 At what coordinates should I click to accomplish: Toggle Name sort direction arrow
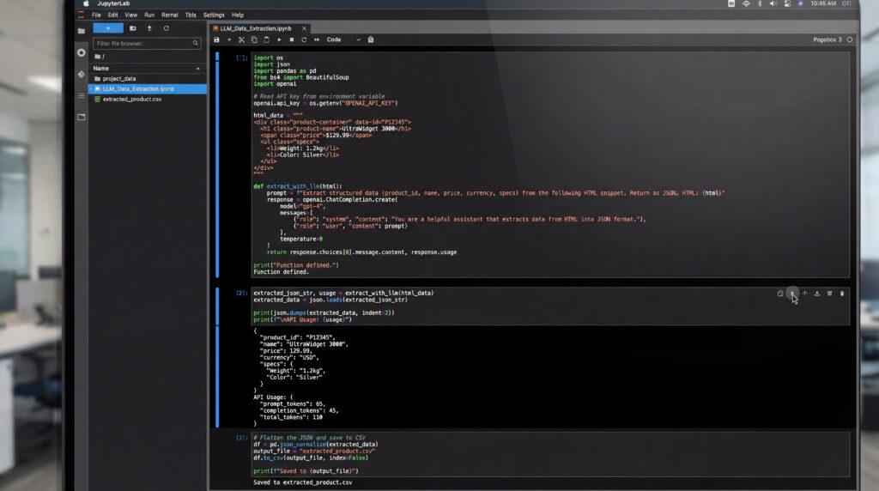click(x=198, y=69)
